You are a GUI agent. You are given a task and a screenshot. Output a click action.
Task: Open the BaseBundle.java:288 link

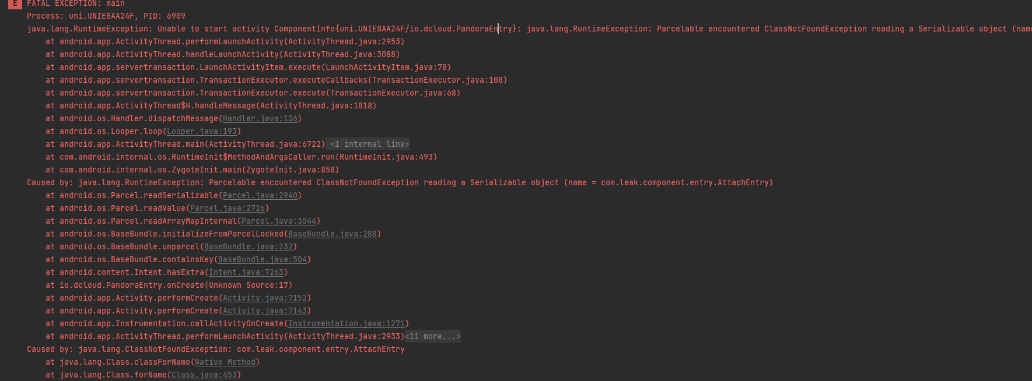tap(332, 234)
